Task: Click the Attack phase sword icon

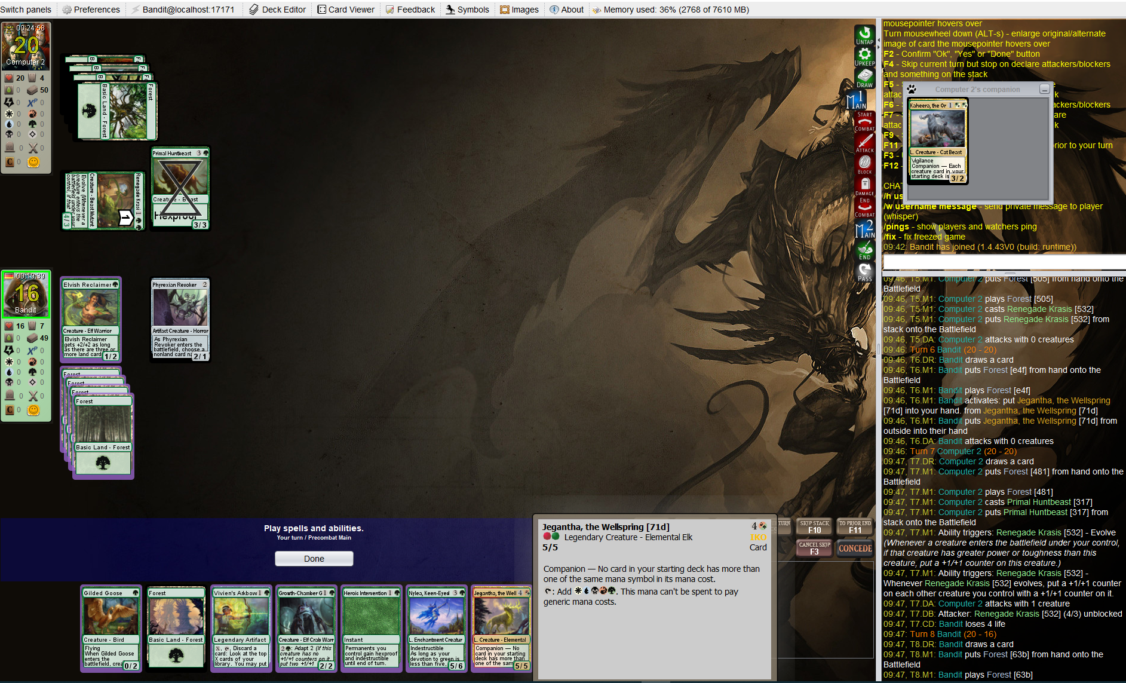Action: tap(864, 143)
